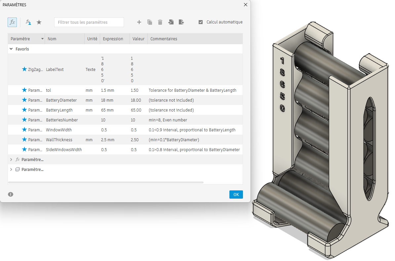Screen dimensions: 395x261
Task: Toggle favorite star for WindowWidth
Action: tap(24, 129)
